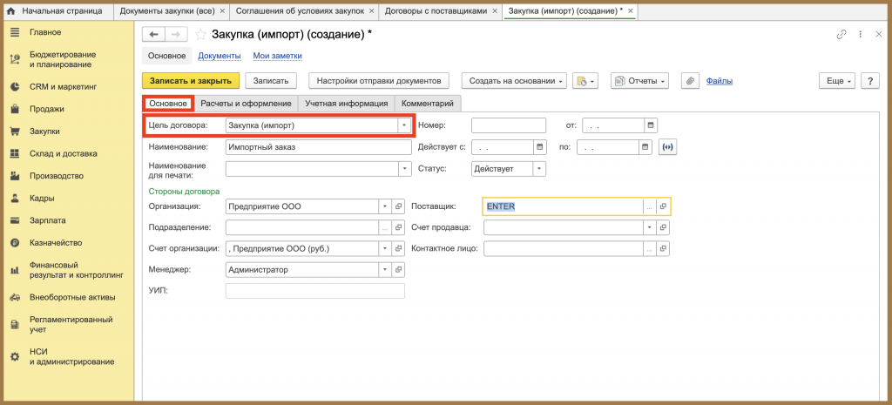Open Зарплата sidebar icon
Image resolution: width=892 pixels, height=405 pixels.
(16, 220)
